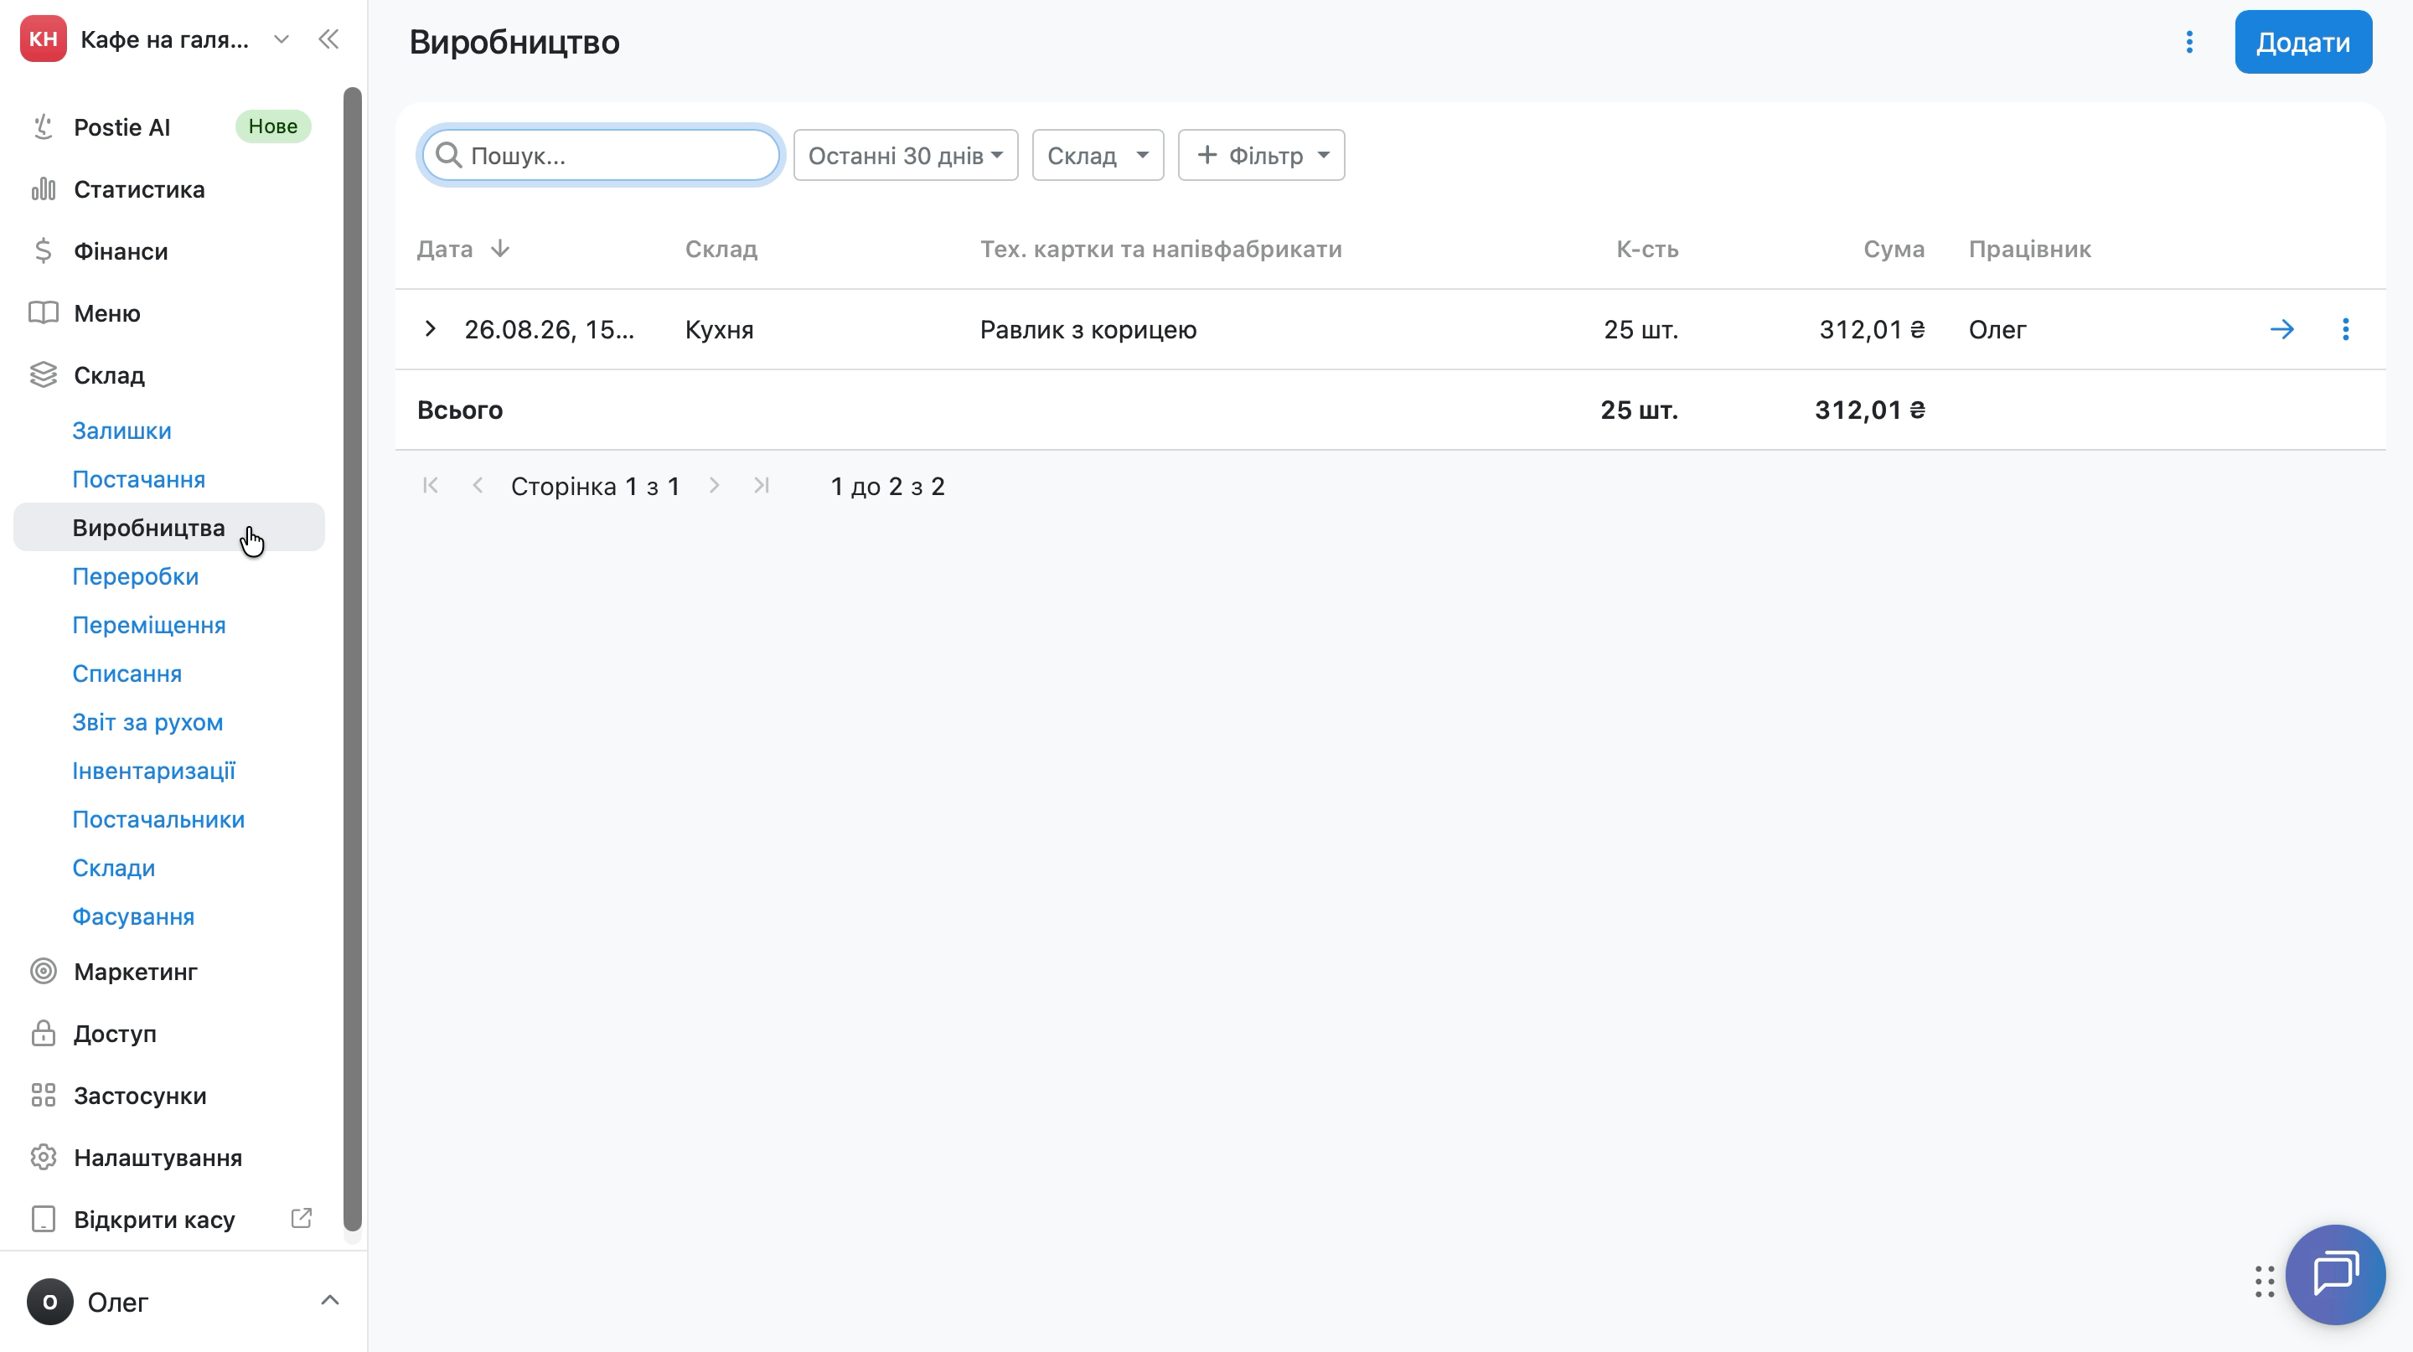Open the Звіт за рухом link
Image resolution: width=2413 pixels, height=1352 pixels.
148,723
